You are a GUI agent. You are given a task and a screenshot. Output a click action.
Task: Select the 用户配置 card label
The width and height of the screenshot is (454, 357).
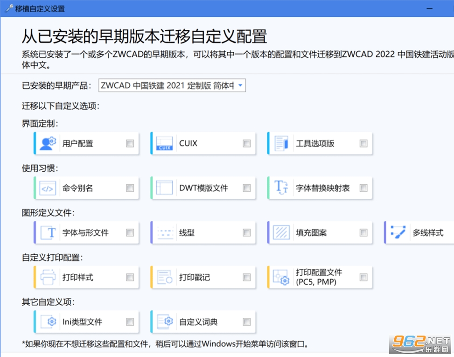click(78, 143)
